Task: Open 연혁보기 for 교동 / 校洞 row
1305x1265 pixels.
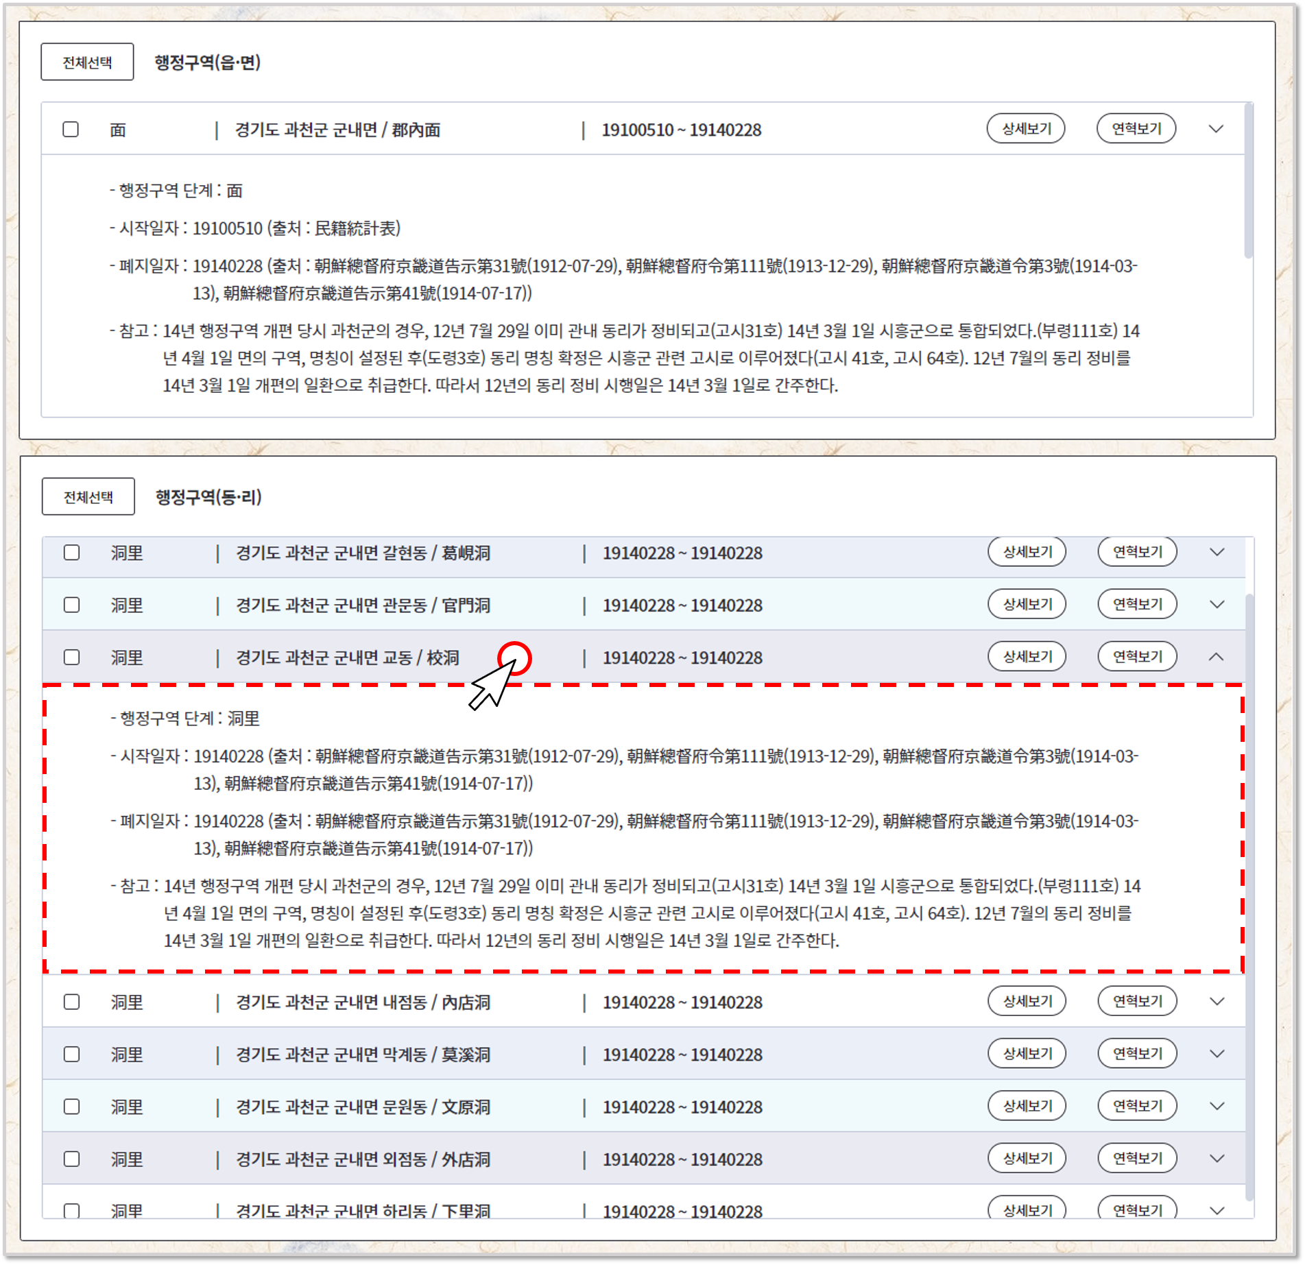Action: point(1137,657)
